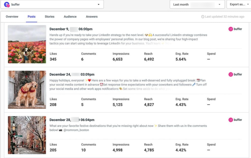Click the buffer label on December 9 post
Image resolution: width=251 pixels, height=158 pixels.
click(238, 29)
